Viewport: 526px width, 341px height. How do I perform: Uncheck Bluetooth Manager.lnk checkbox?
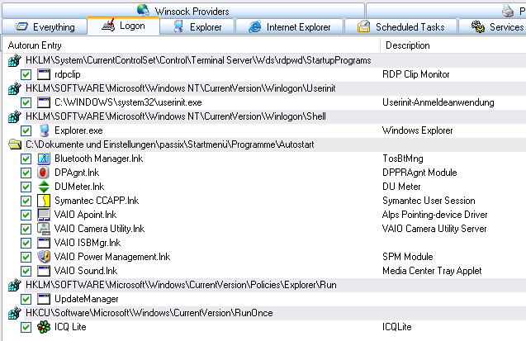(26, 159)
